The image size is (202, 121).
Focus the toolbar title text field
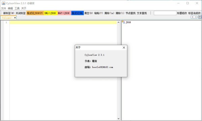click(x=165, y=13)
